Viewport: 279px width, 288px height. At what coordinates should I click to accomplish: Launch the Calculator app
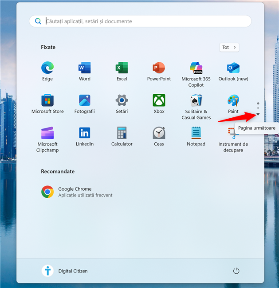[122, 136]
